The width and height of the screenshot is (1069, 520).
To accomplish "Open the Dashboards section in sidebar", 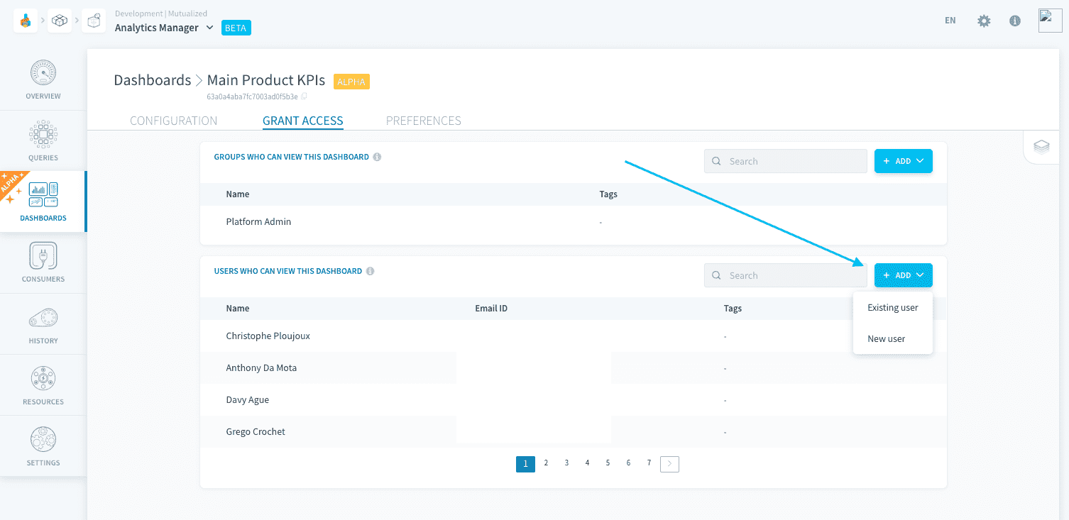I will point(43,201).
